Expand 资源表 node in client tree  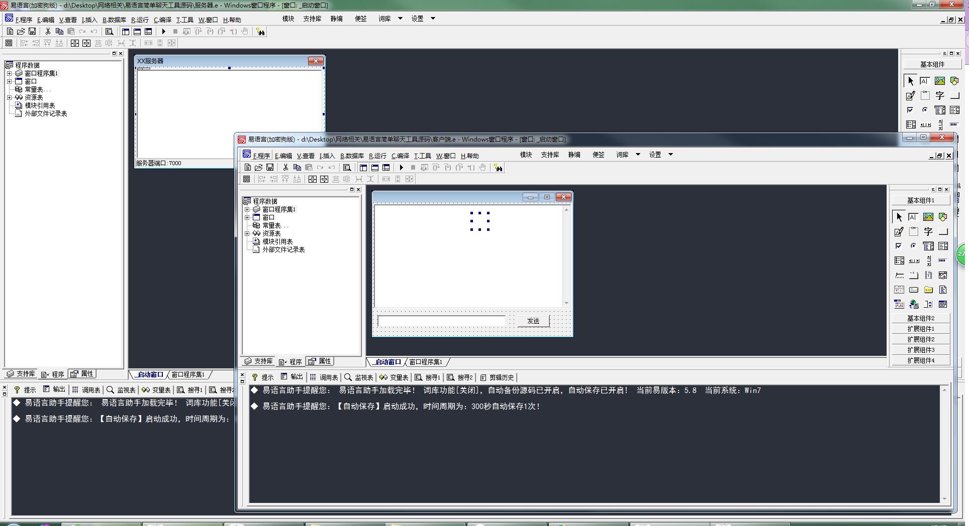click(x=247, y=233)
